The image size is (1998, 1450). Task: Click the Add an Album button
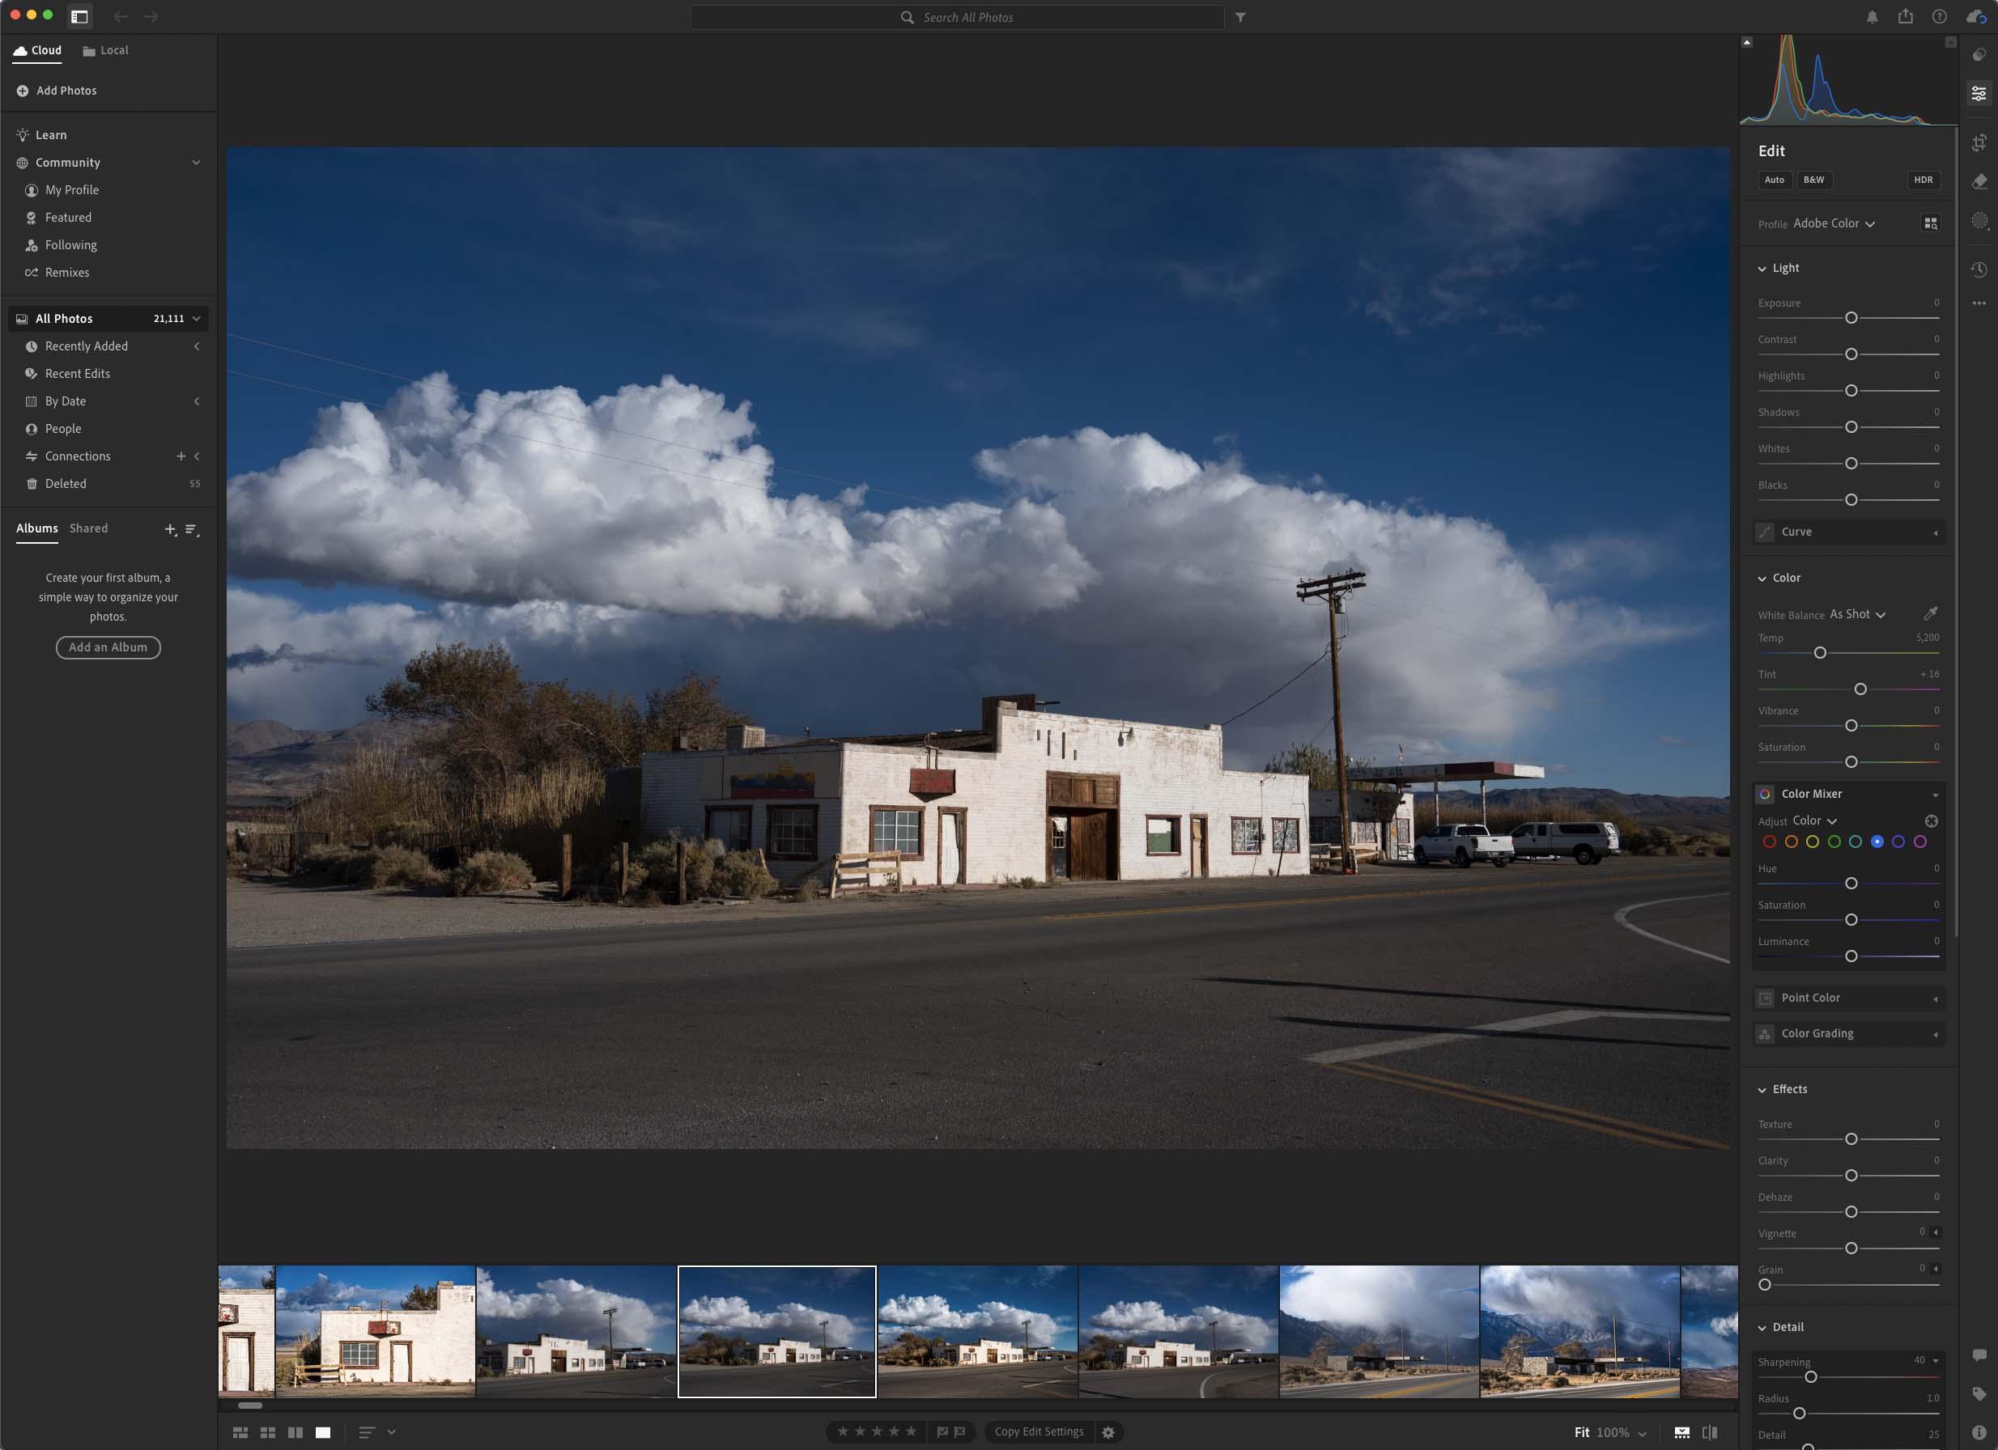(x=108, y=647)
